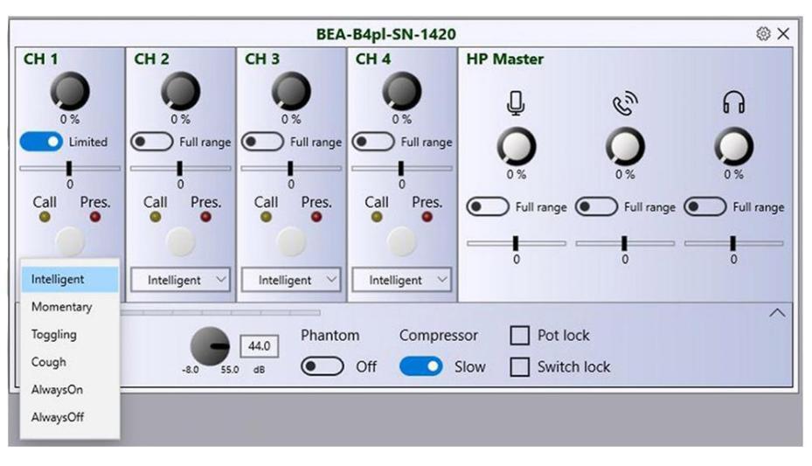Click the CH 3 Pres. indicator LED
Screen dimensions: 812x466
[316, 217]
